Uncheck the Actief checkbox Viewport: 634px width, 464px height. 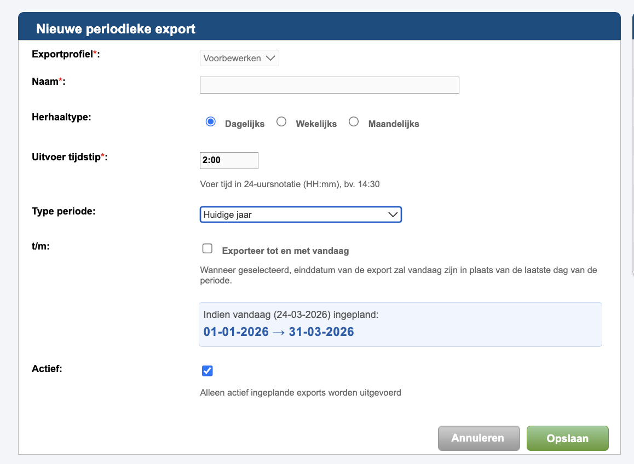pos(208,371)
